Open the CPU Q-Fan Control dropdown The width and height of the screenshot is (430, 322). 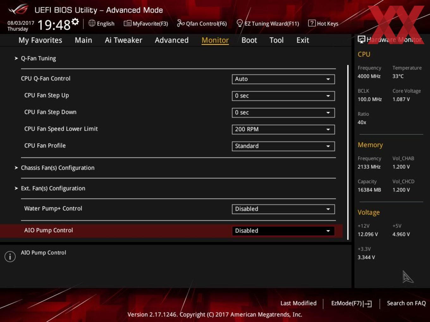pyautogui.click(x=283, y=79)
